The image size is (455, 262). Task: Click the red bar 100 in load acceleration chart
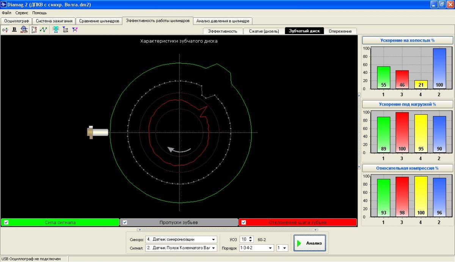click(402, 133)
